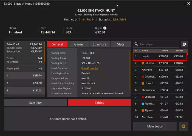
Task: Click the 19:59, Feb 8 start time header
Action: tap(118, 19)
